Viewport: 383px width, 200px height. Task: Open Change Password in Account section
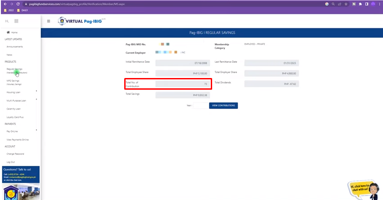pyautogui.click(x=15, y=154)
